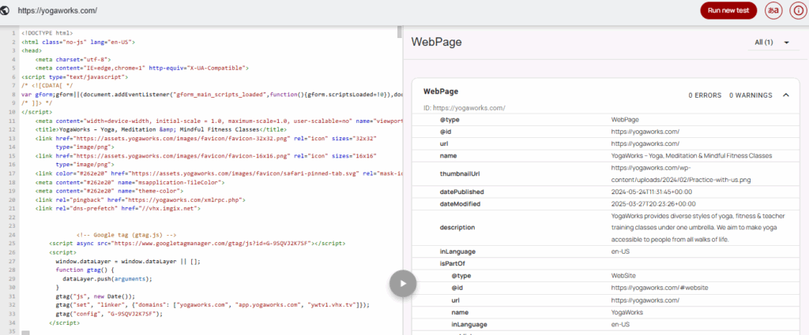Click the var gform script line
The height and width of the screenshot is (335, 809).
[x=212, y=94]
